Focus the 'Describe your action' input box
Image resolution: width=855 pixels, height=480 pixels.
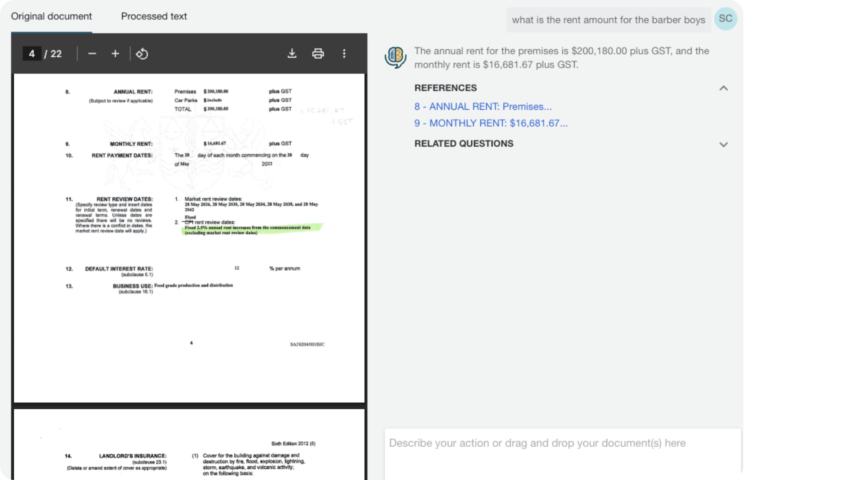[x=563, y=453]
